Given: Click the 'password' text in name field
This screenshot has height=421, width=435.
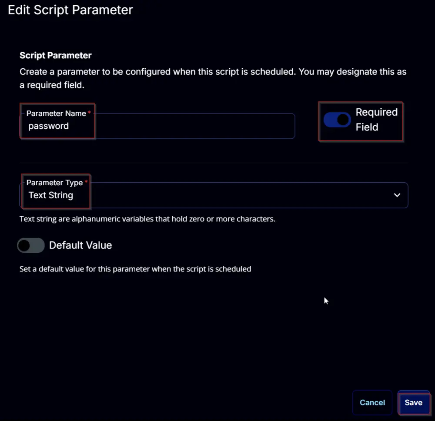Looking at the screenshot, I should point(49,126).
